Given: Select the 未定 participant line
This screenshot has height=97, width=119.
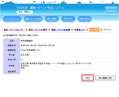Looking at the screenshot, I should pyautogui.click(x=23, y=68).
